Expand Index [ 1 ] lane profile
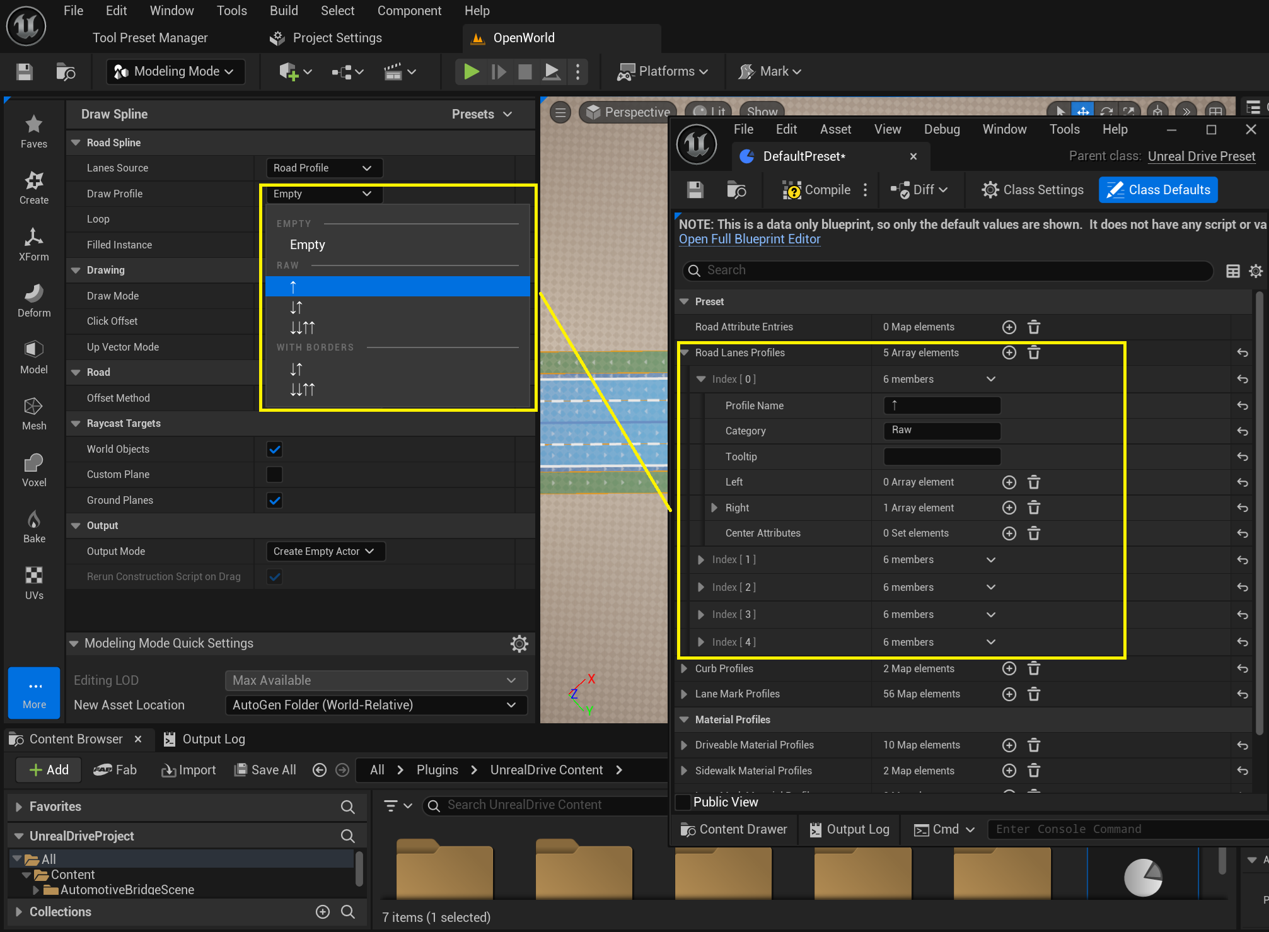Screen dimensions: 1269x932 pyautogui.click(x=700, y=560)
